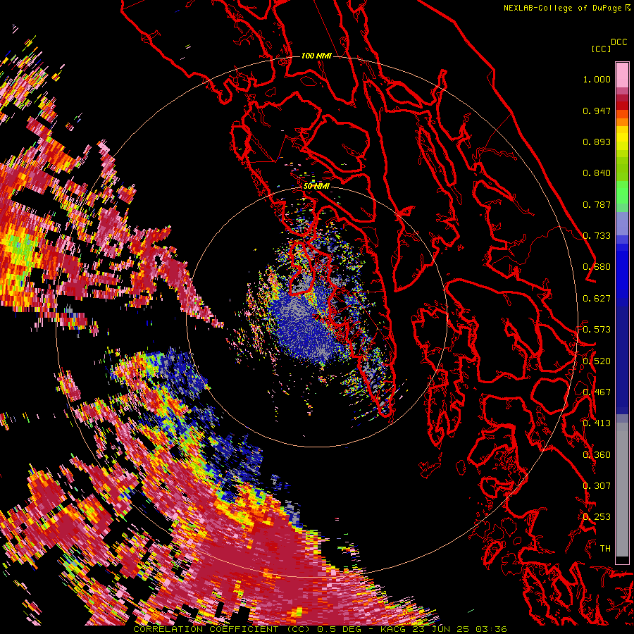Click the 0.467 value on color scale

point(597,392)
